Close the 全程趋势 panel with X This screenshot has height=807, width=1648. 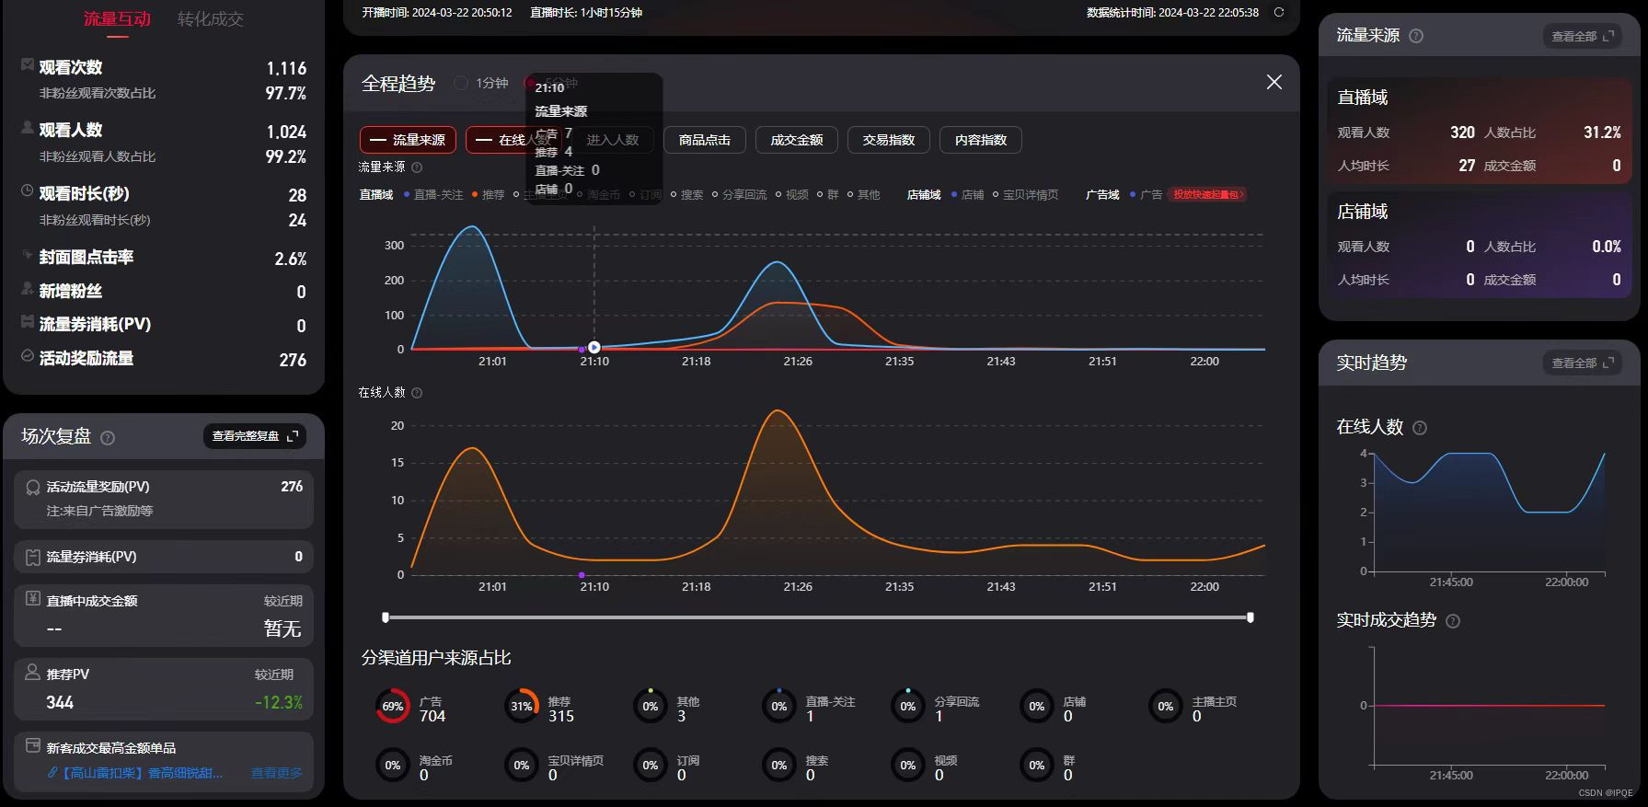click(x=1274, y=82)
